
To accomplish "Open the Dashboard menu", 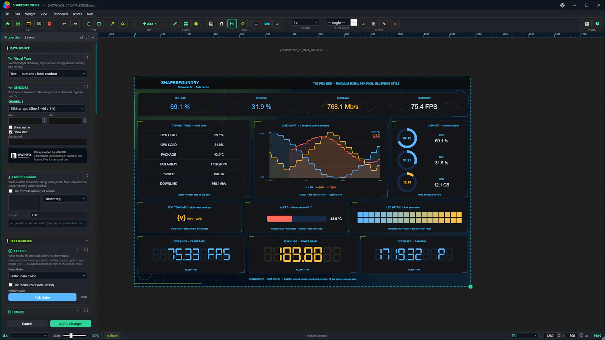I will (60, 14).
